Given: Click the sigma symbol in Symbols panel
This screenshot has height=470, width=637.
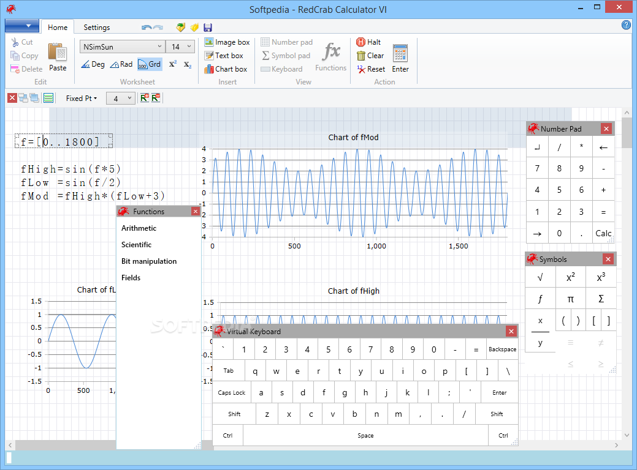Looking at the screenshot, I should point(601,299).
